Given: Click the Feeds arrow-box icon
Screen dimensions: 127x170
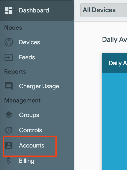Looking at the screenshot, I should [9, 57].
